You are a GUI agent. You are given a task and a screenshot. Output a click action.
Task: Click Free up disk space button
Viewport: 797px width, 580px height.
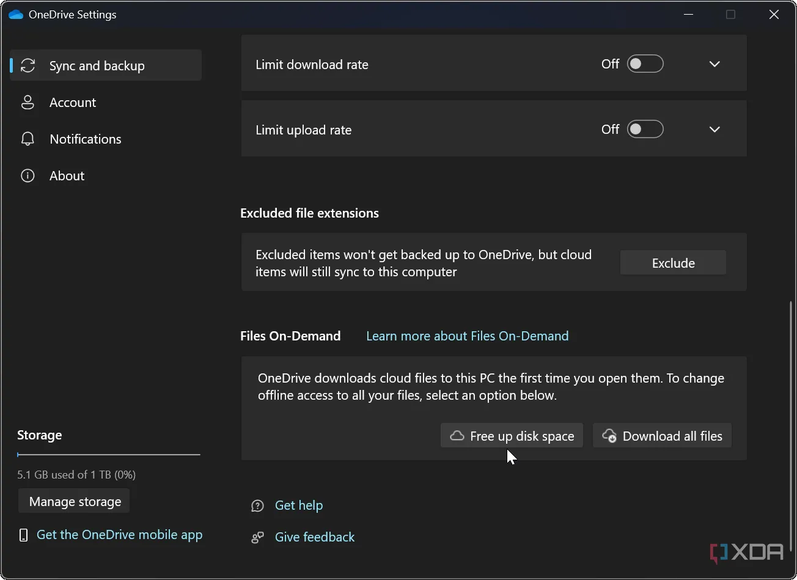click(512, 436)
